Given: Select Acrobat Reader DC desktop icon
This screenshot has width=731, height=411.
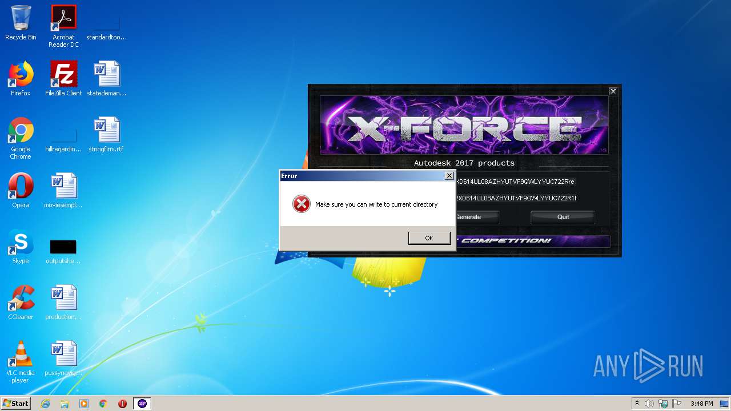Looking at the screenshot, I should point(63,26).
